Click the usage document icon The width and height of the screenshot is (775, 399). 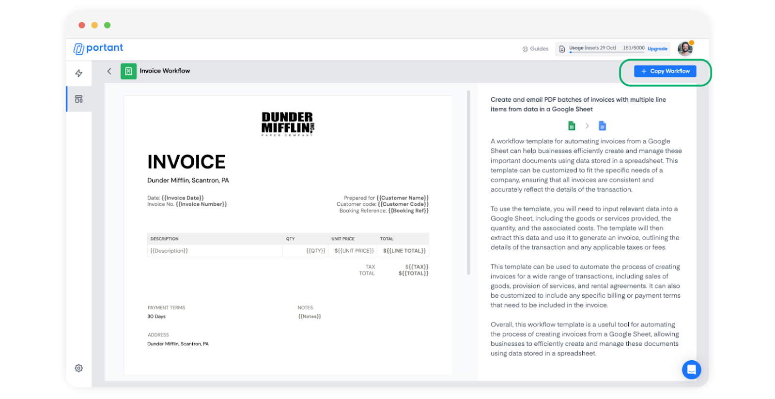click(562, 49)
